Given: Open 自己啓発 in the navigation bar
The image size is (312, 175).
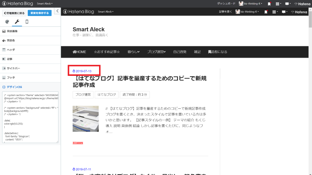Looking at the screenshot, I should 180,52.
